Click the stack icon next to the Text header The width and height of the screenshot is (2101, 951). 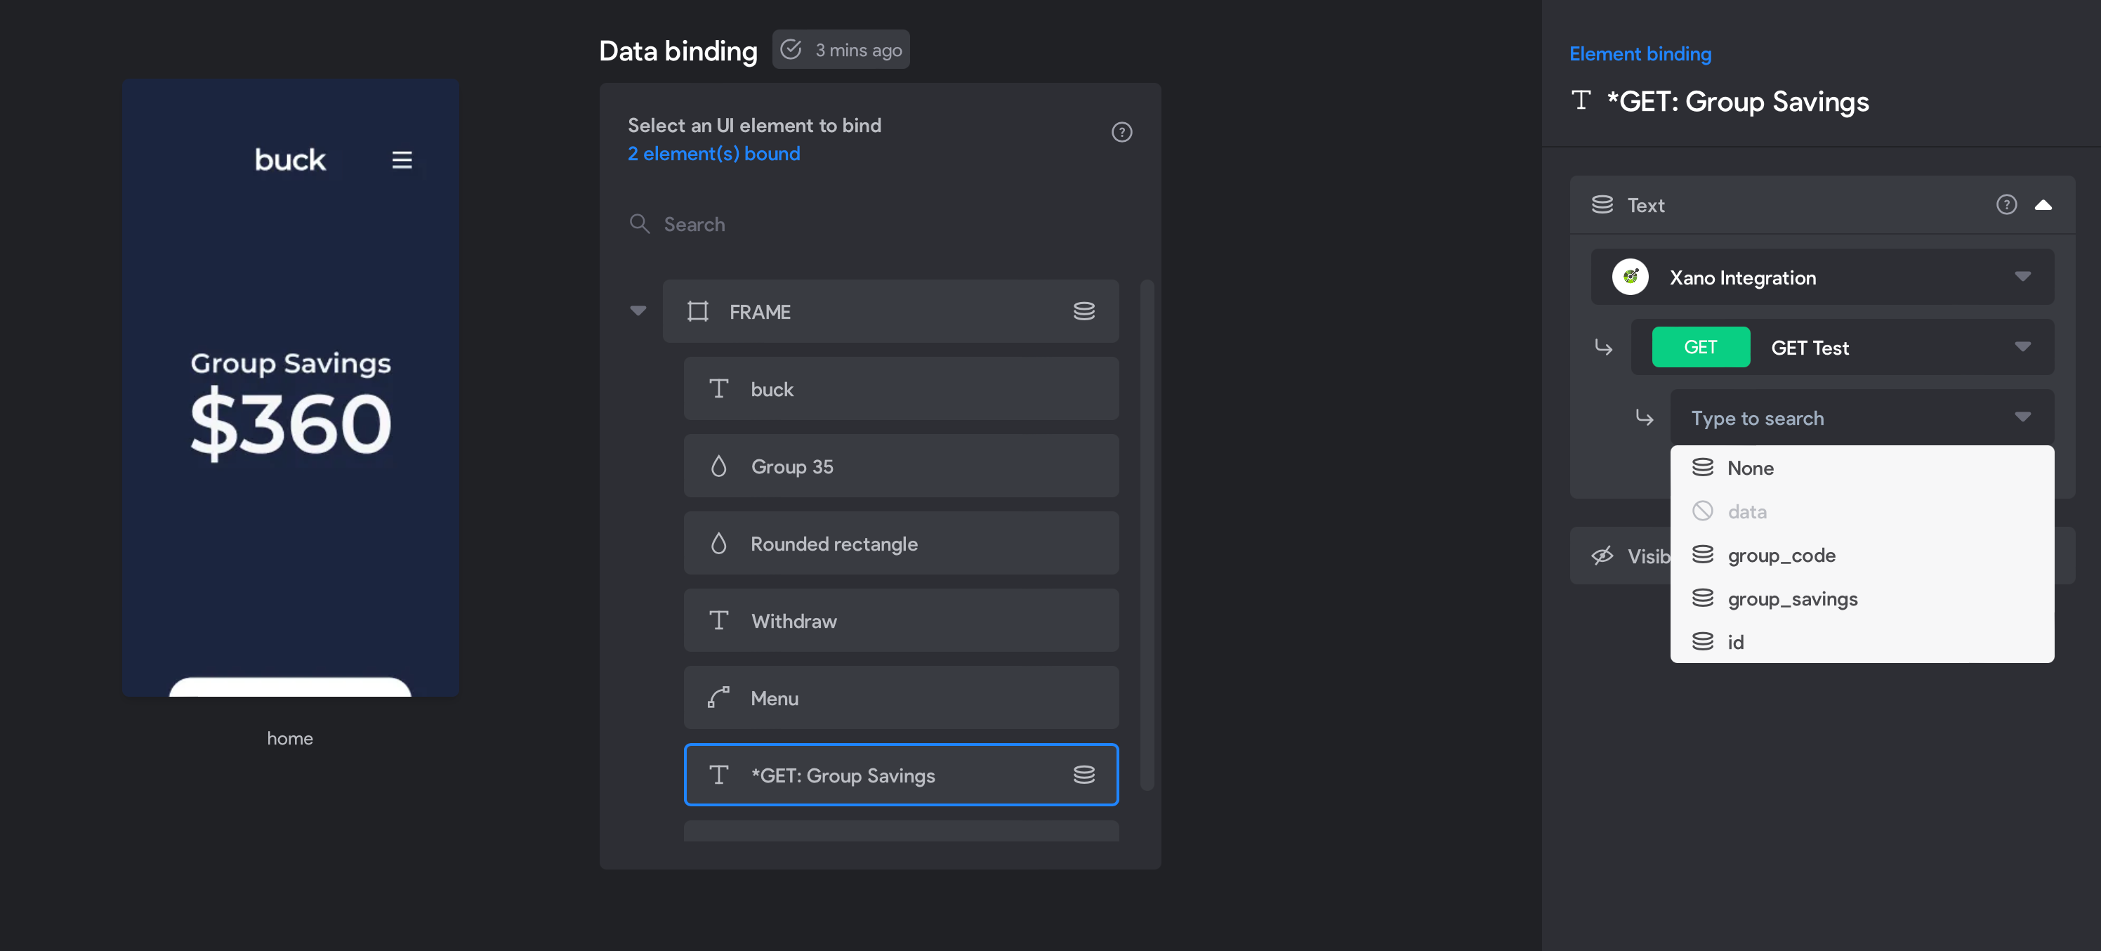[1602, 204]
